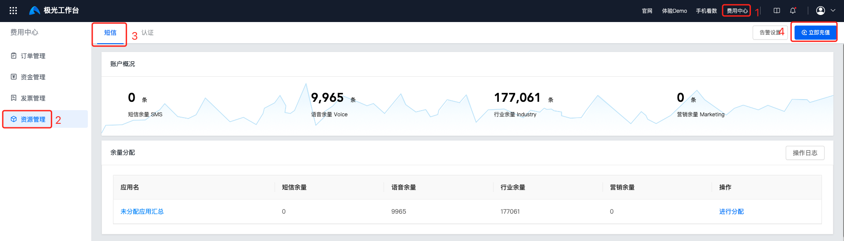Viewport: 844px width, 241px height.
Task: Open 发票管理 in the sidebar
Action: [33, 98]
